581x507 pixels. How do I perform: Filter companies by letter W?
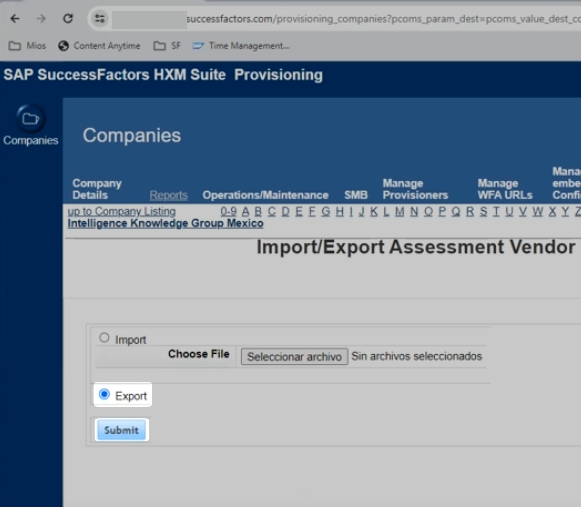[538, 211]
